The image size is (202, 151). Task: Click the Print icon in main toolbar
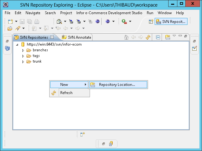tap(37, 22)
